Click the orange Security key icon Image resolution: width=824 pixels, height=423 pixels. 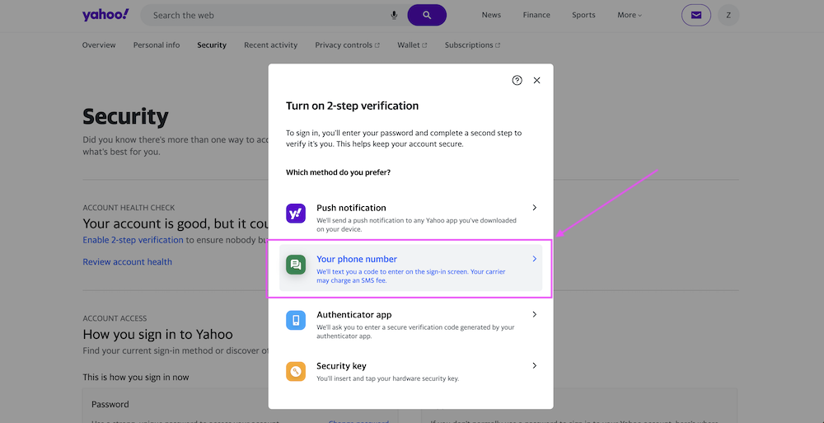coord(296,371)
